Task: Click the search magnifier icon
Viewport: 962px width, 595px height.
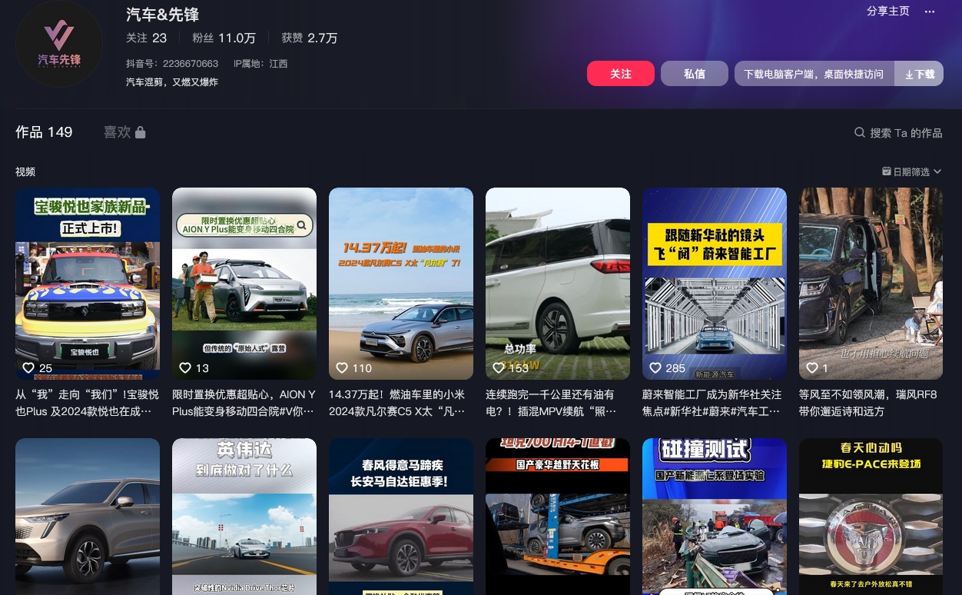Action: coord(860,132)
